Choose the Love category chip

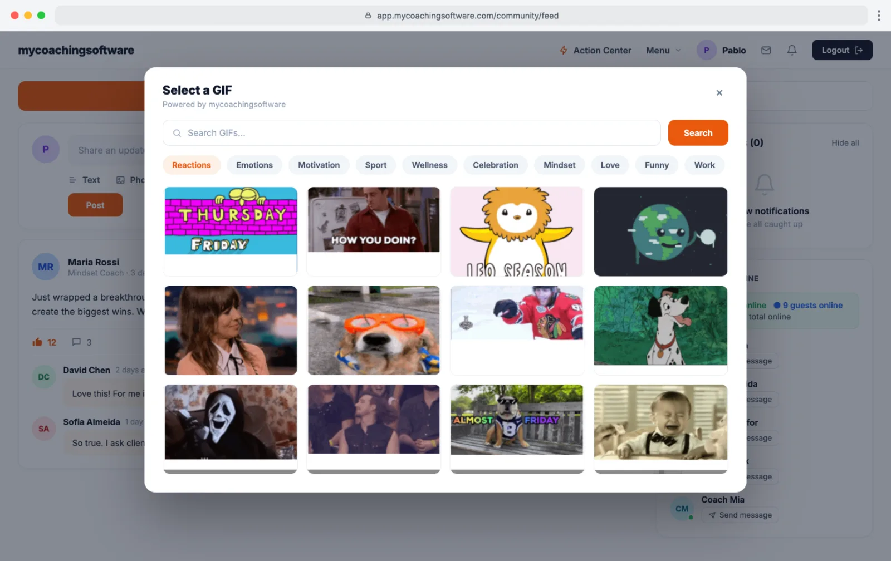point(610,165)
